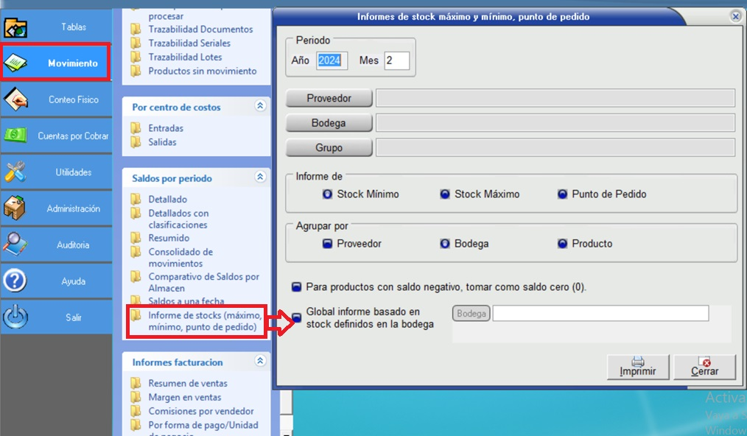
Task: Collapse the Por centro de costos section
Action: [x=259, y=107]
